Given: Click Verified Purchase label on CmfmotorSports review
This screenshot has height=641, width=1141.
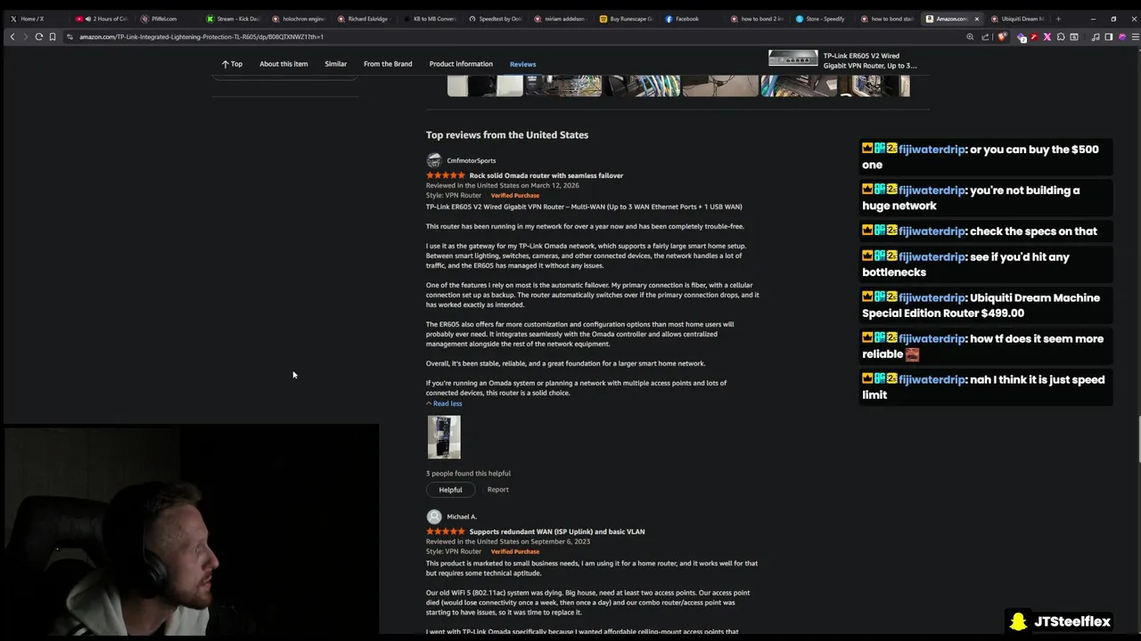Looking at the screenshot, I should click(515, 196).
